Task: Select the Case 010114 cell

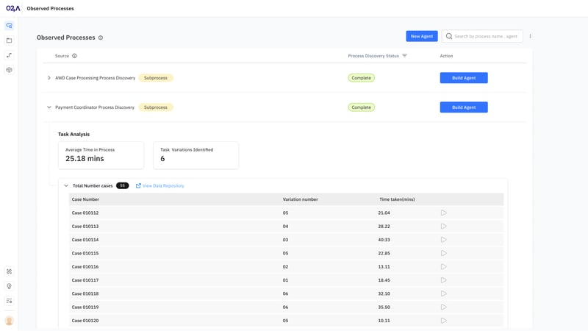Action: 85,240
